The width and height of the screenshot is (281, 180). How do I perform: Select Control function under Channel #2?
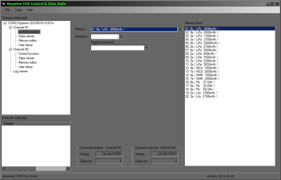[29, 54]
